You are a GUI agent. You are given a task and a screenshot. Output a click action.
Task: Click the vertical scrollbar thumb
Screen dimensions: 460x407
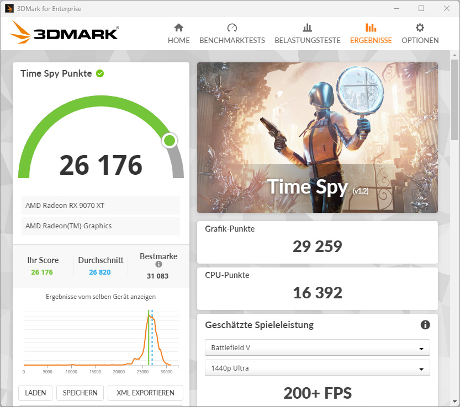click(x=454, y=100)
